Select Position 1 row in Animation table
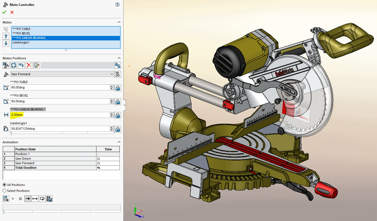Viewport: 377px width, 221px height. (61, 154)
